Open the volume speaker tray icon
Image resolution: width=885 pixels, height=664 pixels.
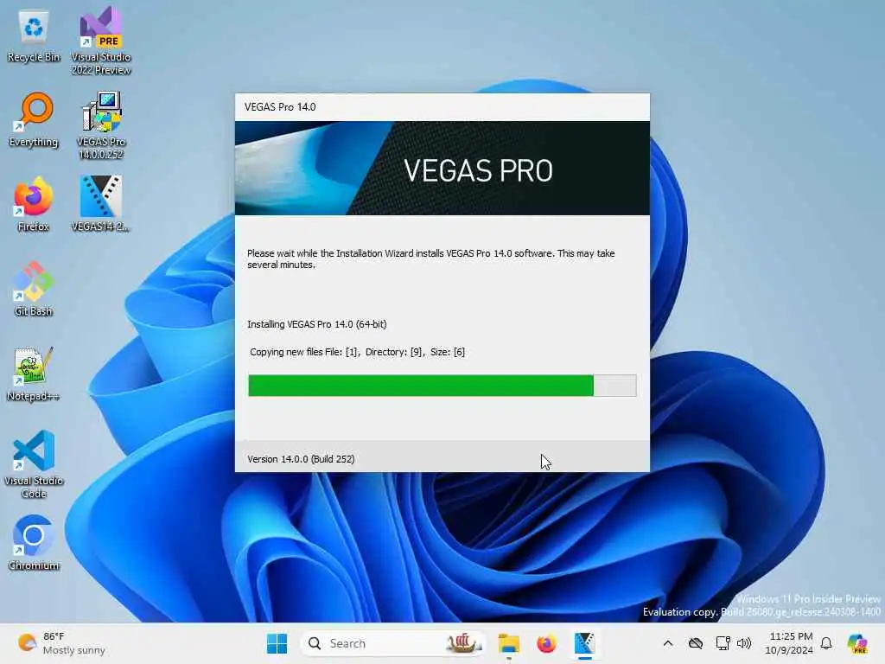pos(744,643)
